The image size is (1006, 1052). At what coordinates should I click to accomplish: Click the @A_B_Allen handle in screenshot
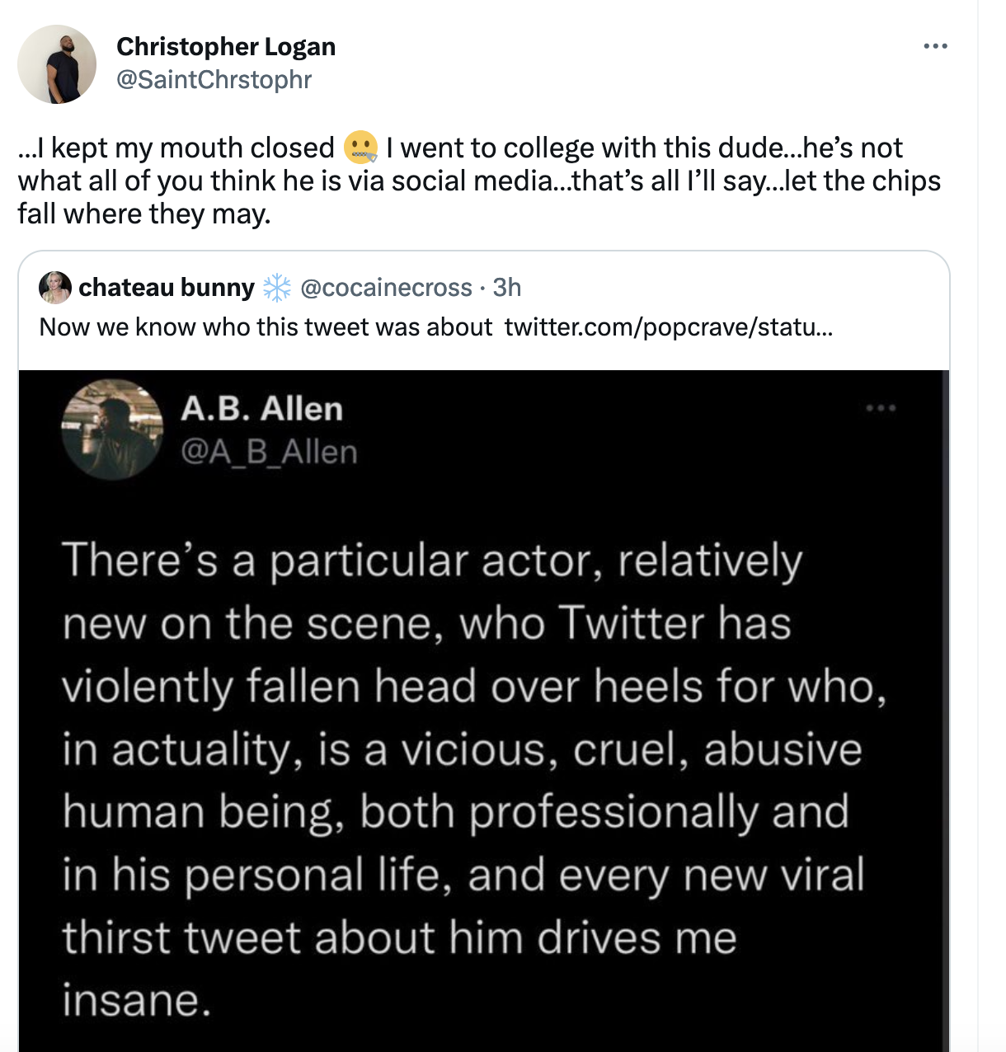pos(269,452)
